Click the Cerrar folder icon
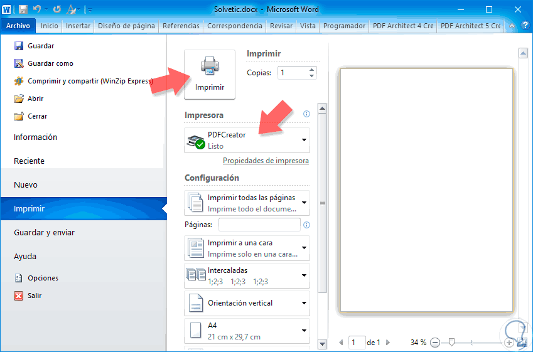 coord(19,116)
